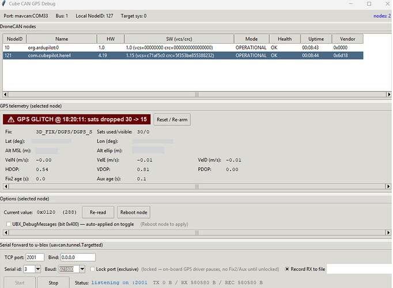Click the Start button
The width and height of the screenshot is (393, 288).
(20, 283)
